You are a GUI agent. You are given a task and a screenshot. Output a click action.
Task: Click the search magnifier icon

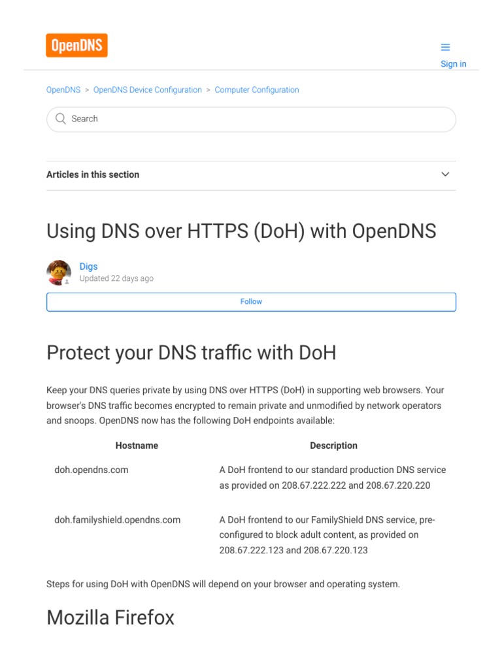click(61, 119)
